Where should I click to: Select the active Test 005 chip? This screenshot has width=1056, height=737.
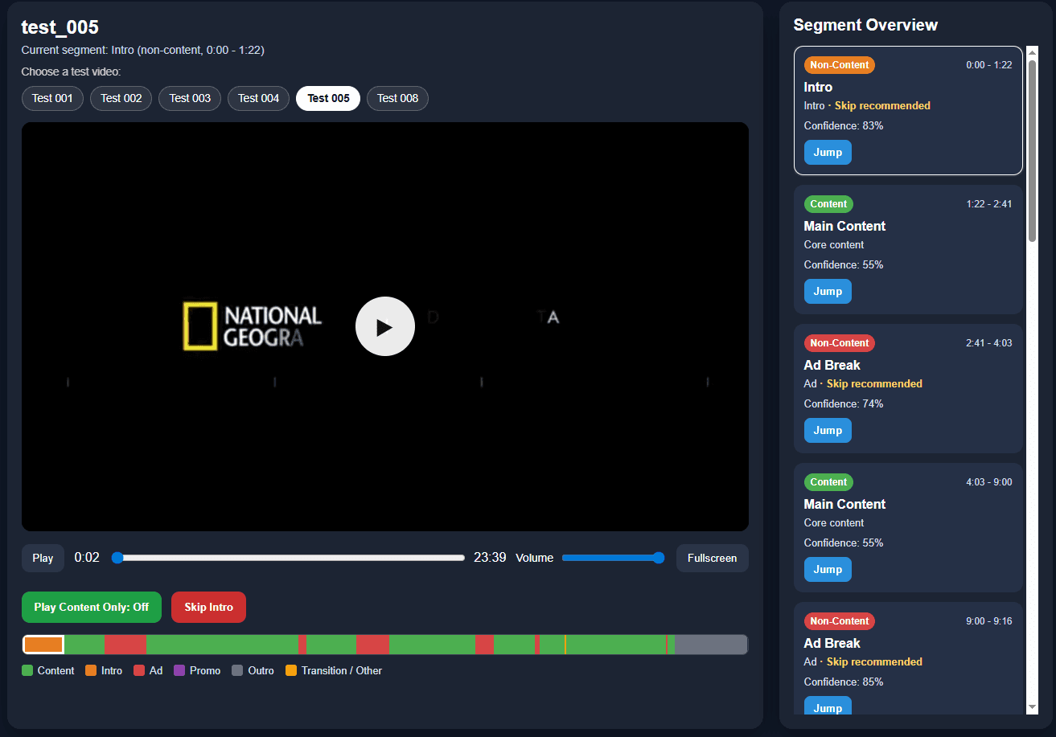(328, 98)
